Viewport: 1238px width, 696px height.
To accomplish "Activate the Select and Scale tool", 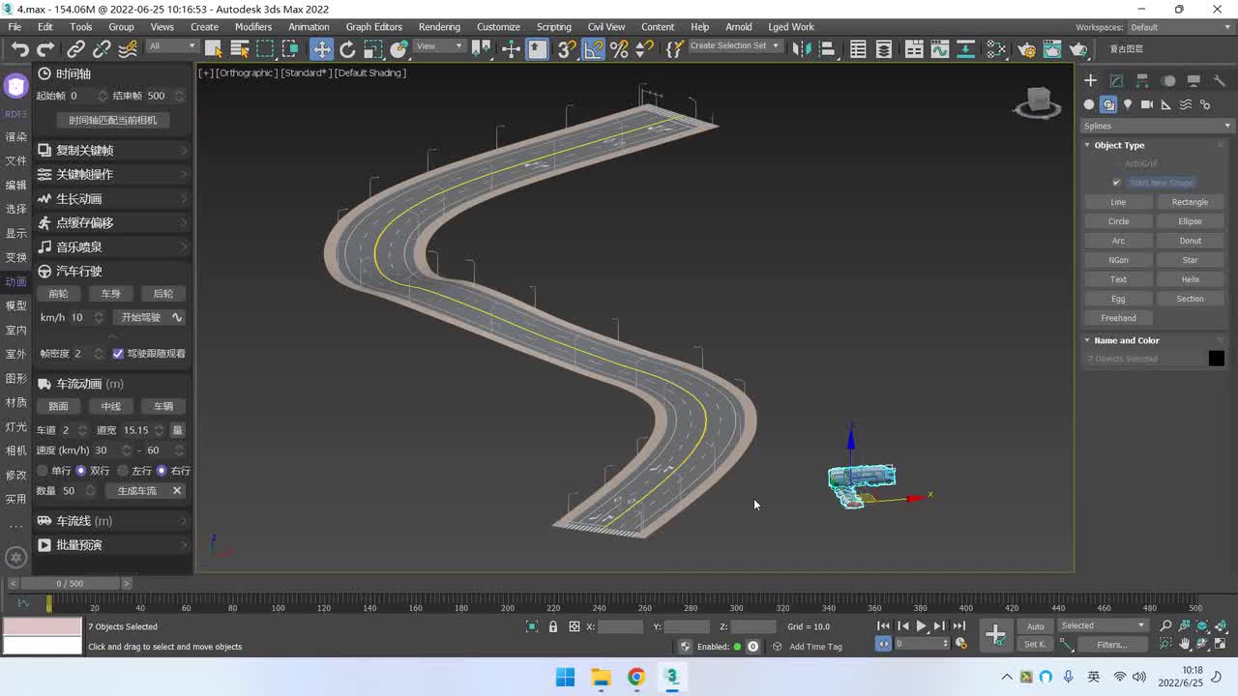I will click(373, 49).
